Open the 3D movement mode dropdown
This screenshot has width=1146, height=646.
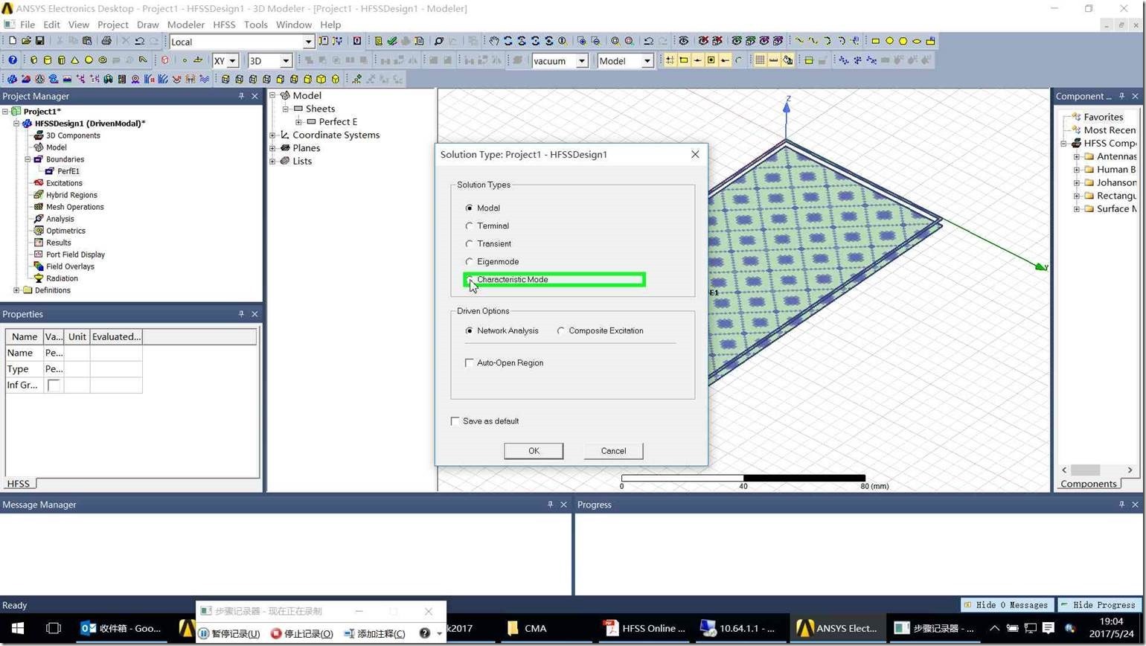click(285, 61)
